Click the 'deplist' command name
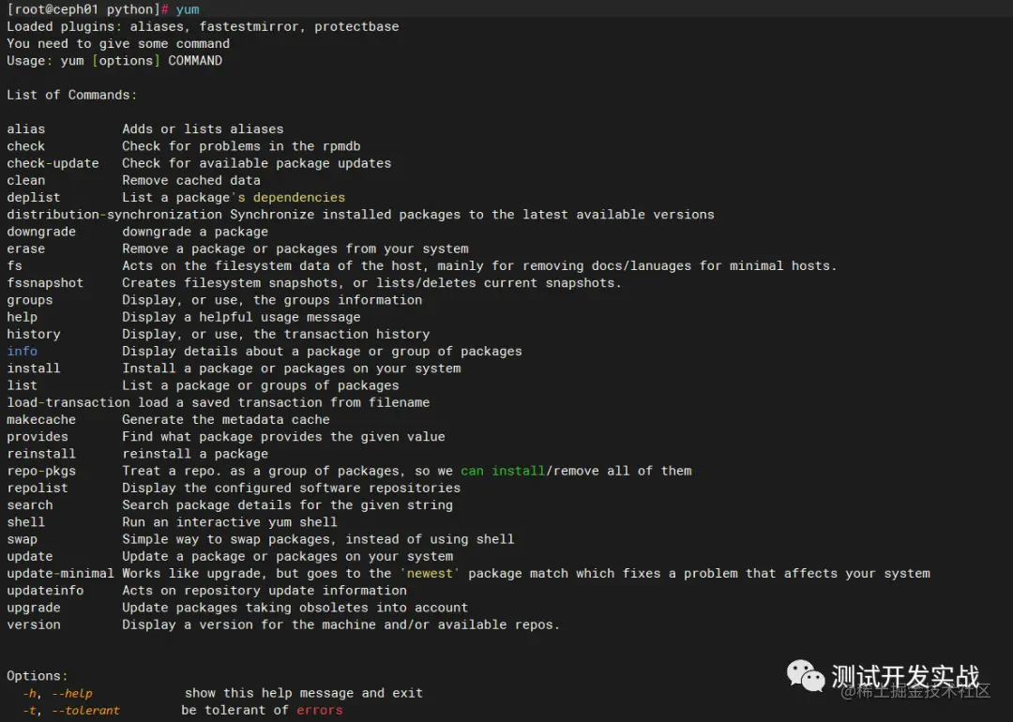The image size is (1013, 722). click(34, 198)
